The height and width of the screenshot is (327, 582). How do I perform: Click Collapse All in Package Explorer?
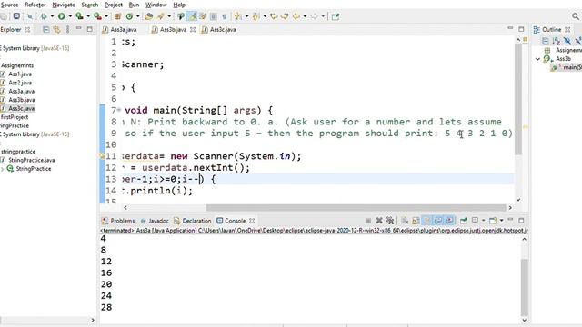point(46,29)
